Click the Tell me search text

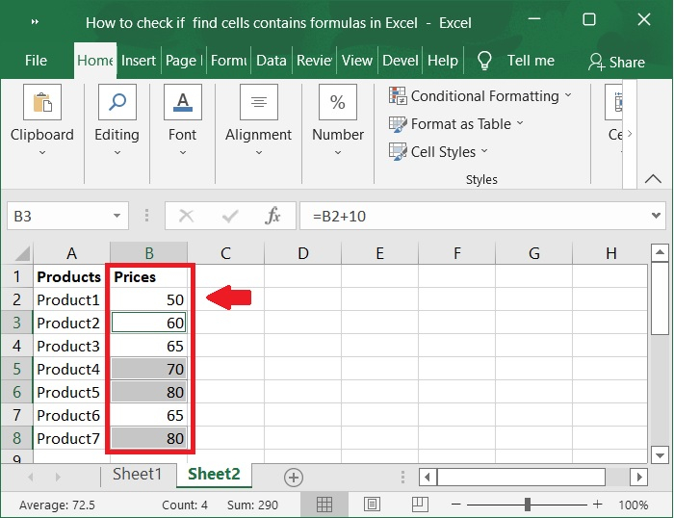click(x=531, y=61)
